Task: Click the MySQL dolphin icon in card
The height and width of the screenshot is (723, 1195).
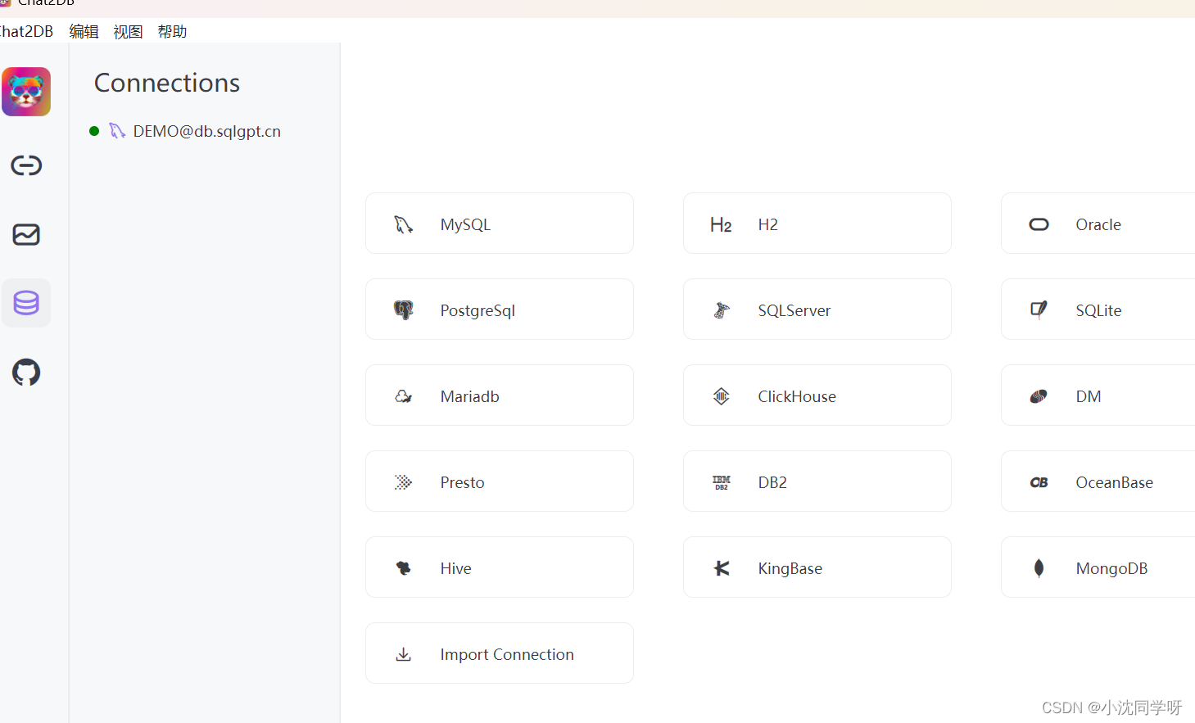Action: (x=404, y=224)
